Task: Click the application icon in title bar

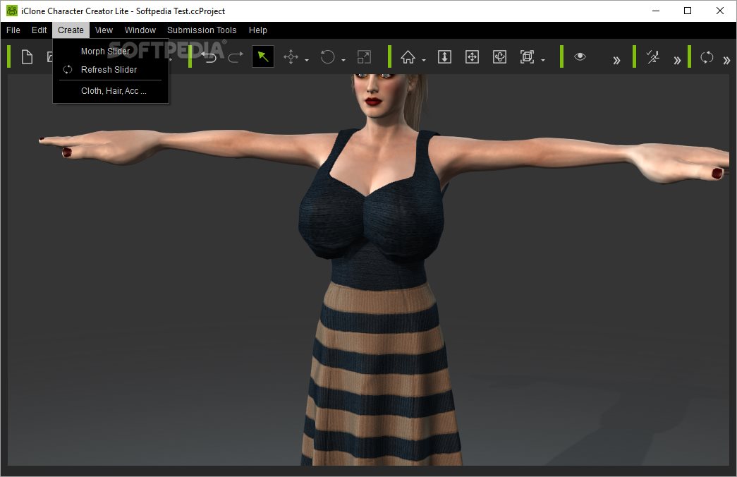Action: (11, 11)
